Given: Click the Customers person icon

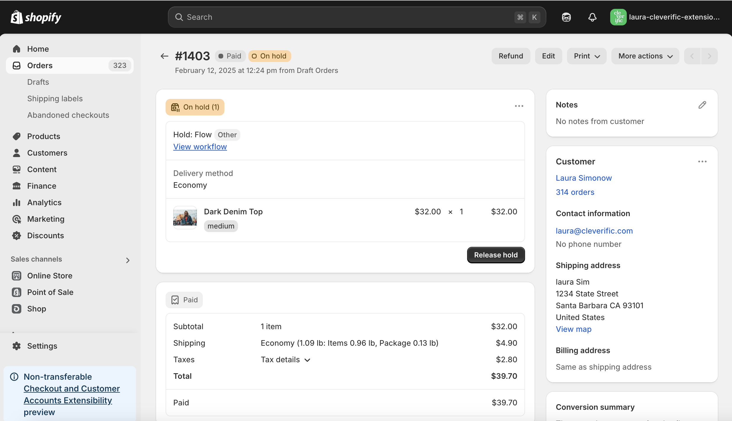Looking at the screenshot, I should [x=17, y=153].
